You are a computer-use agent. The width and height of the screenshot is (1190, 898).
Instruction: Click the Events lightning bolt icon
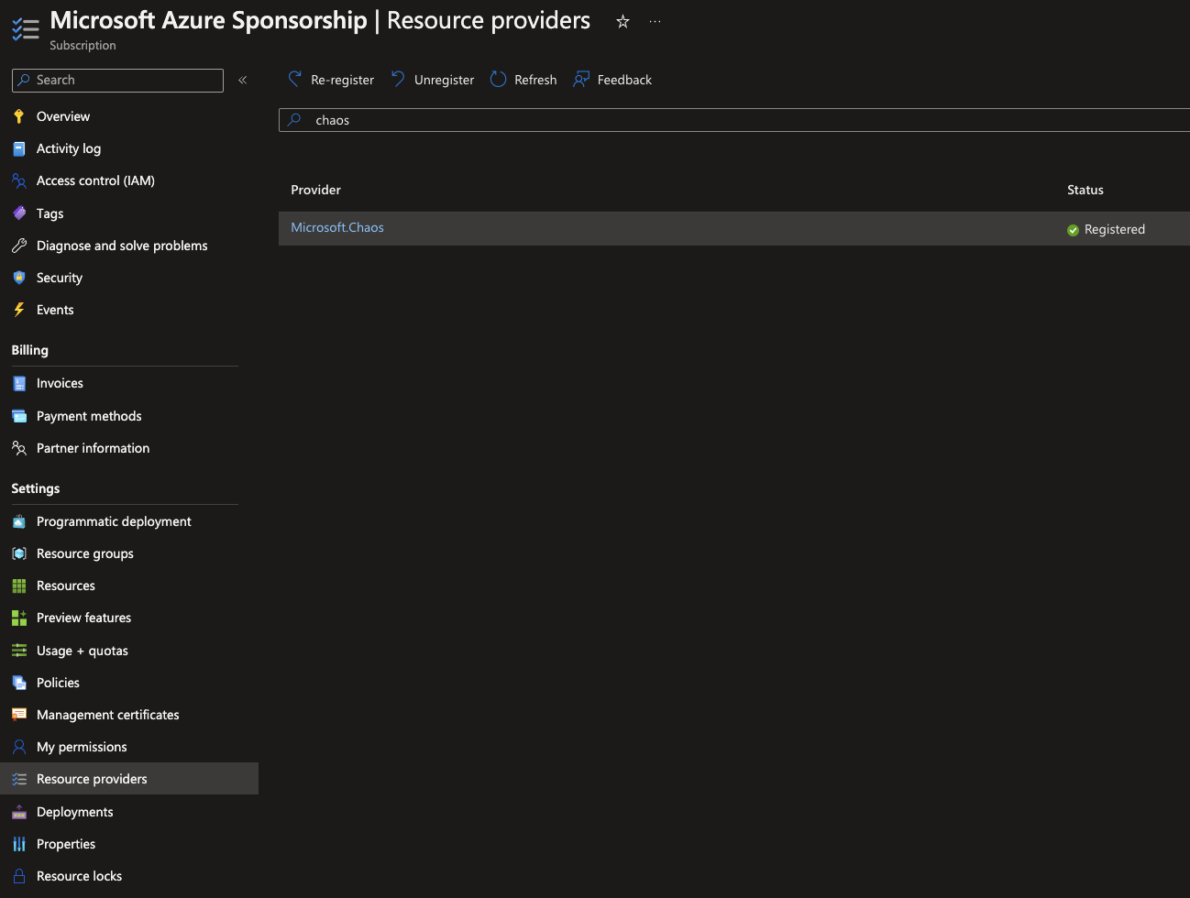[x=19, y=310]
